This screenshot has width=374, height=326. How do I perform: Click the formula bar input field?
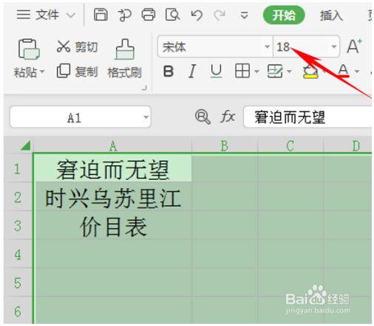point(308,117)
